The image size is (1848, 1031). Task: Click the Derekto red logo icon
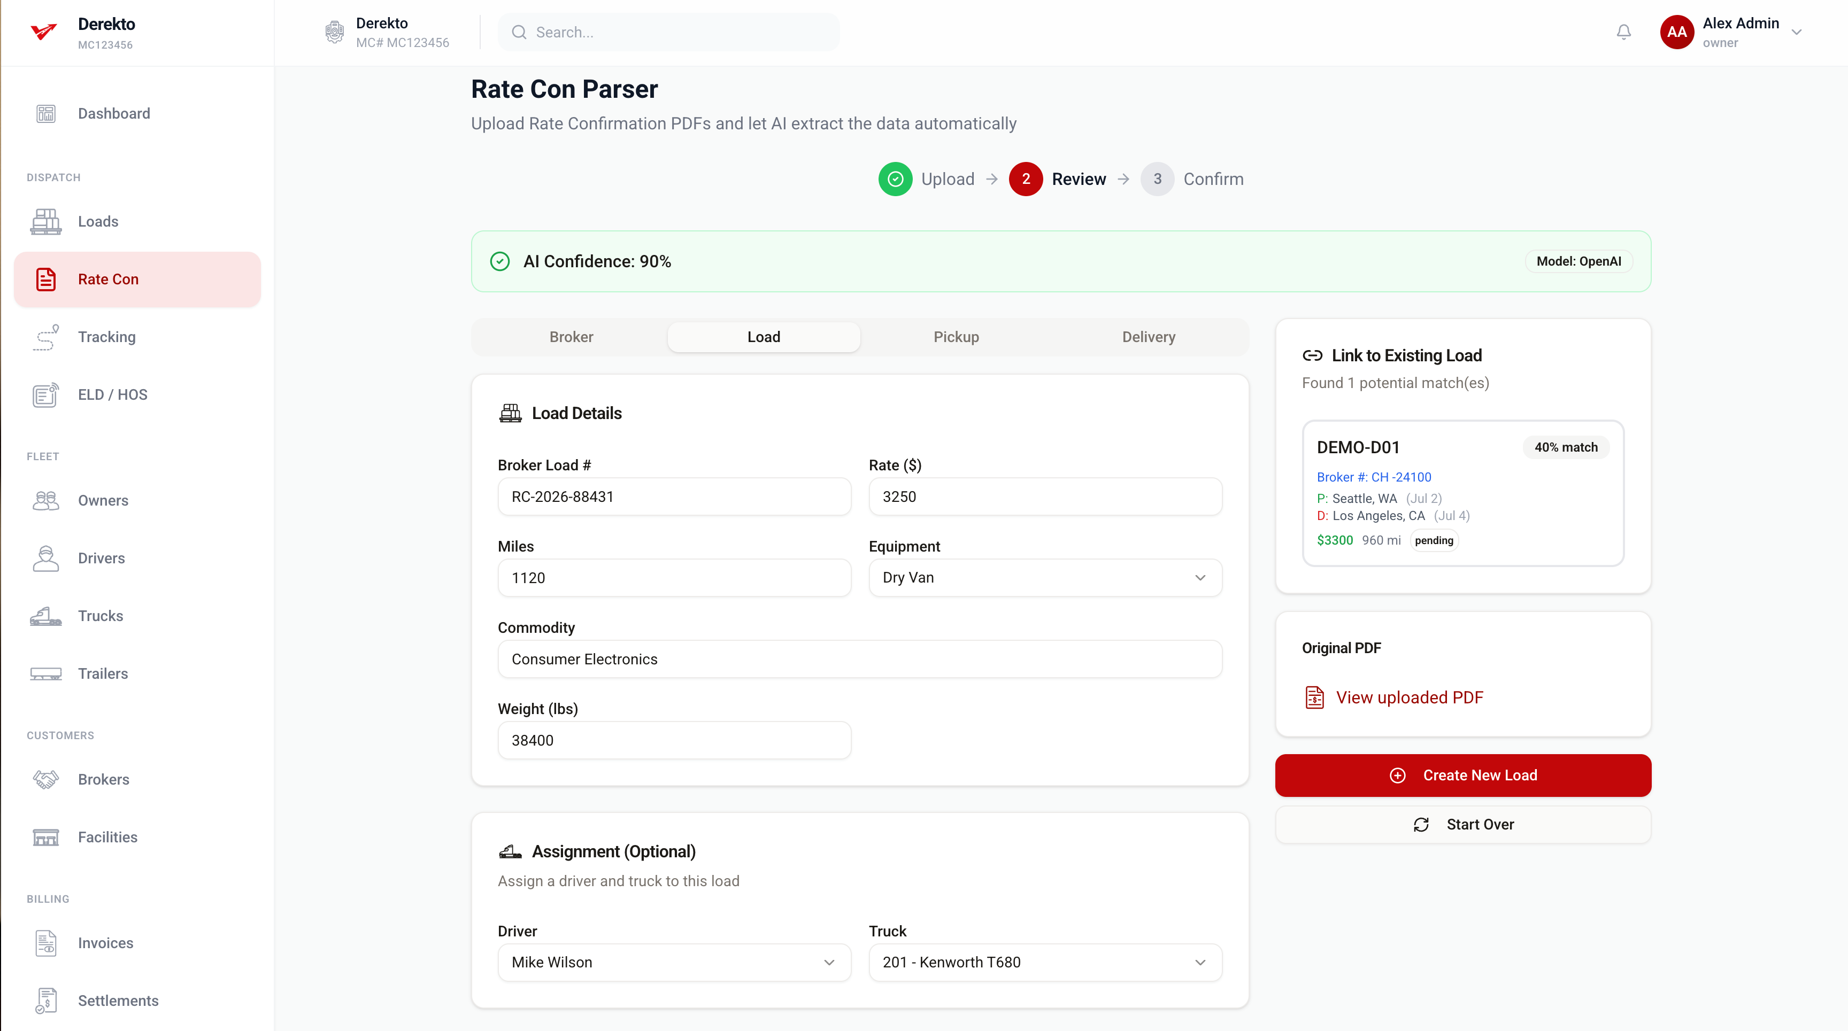click(44, 32)
